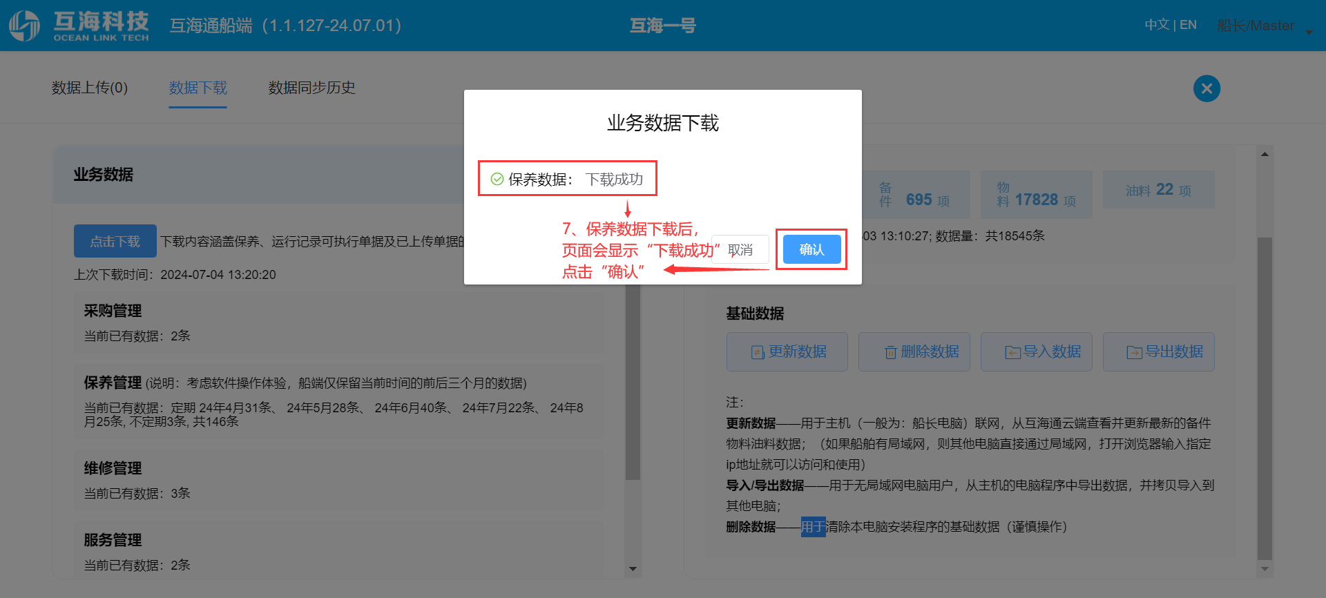Close the data sync panel with the round X button
1326x598 pixels.
coord(1207,88)
